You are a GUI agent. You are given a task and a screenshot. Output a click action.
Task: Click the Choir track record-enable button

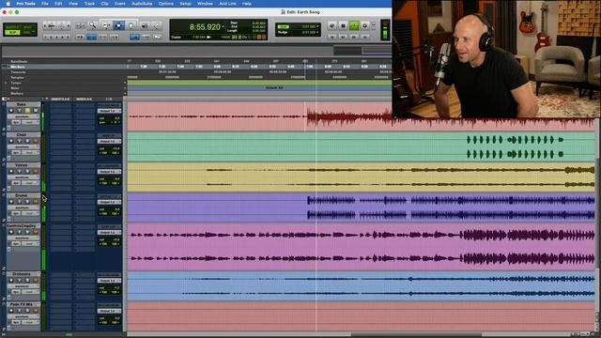[x=11, y=141]
